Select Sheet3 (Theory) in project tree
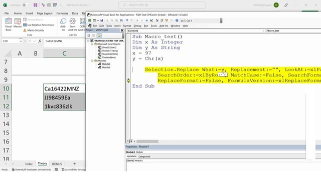 (x=110, y=50)
